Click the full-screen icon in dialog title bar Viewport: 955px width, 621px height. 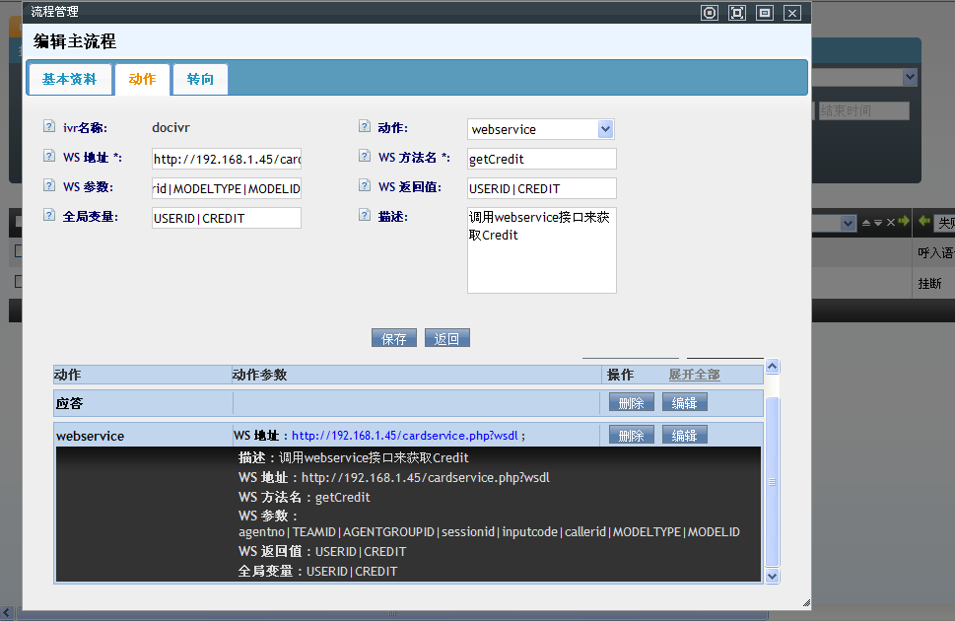(x=736, y=13)
